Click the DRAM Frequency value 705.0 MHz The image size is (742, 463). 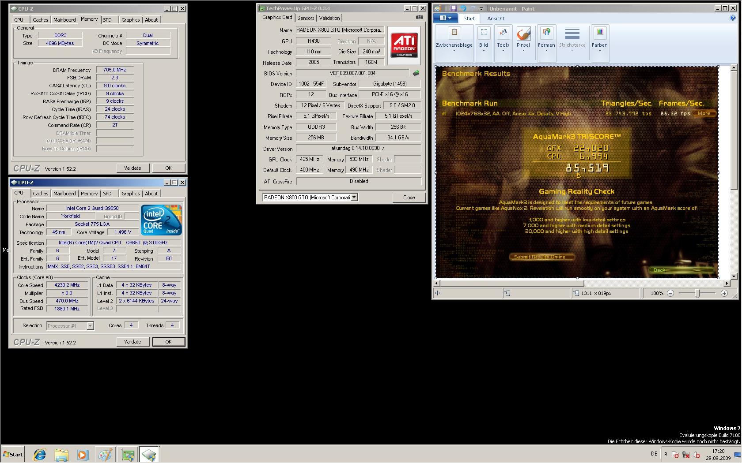[115, 70]
